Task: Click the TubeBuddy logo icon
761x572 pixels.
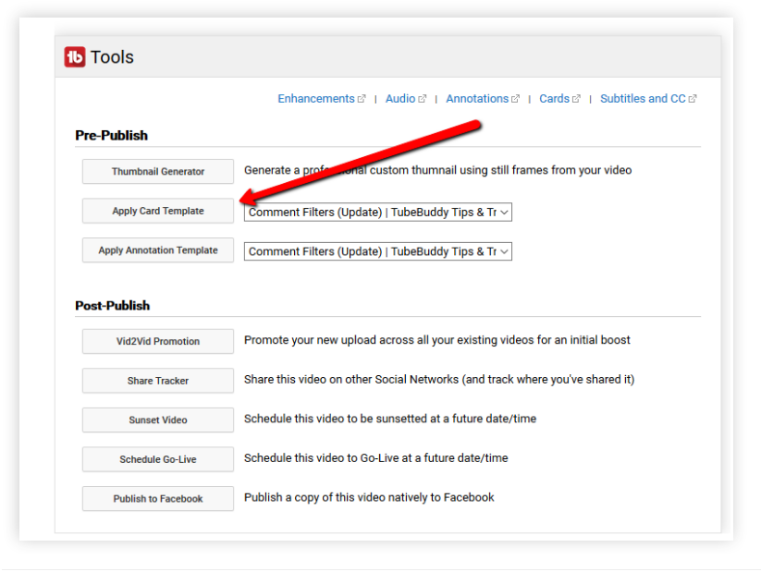Action: tap(73, 56)
